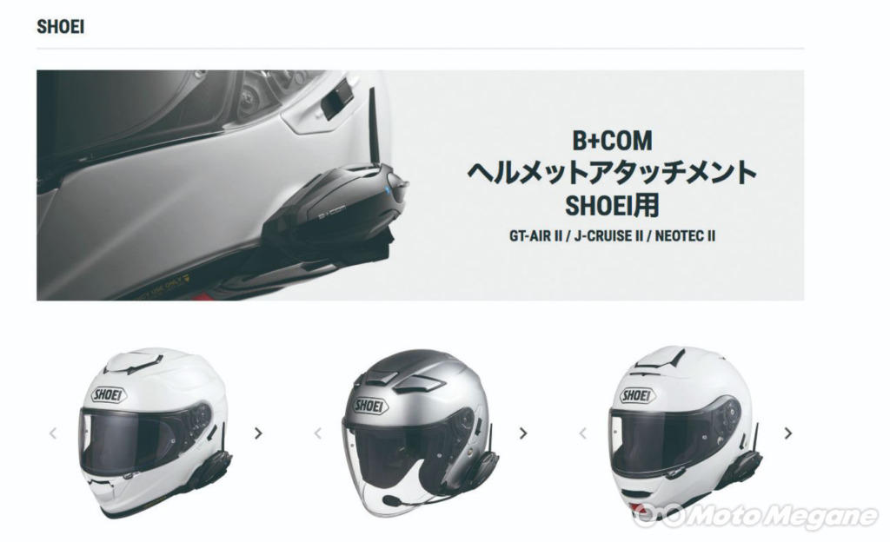Viewport: 890px width, 542px height.
Task: Click the J-CRUISE II model text
Action: (x=608, y=236)
